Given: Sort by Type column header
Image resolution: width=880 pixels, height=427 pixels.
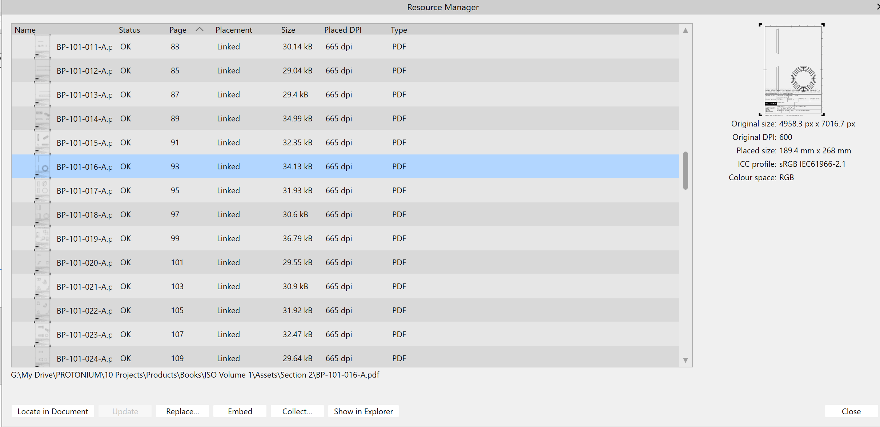Looking at the screenshot, I should tap(399, 30).
